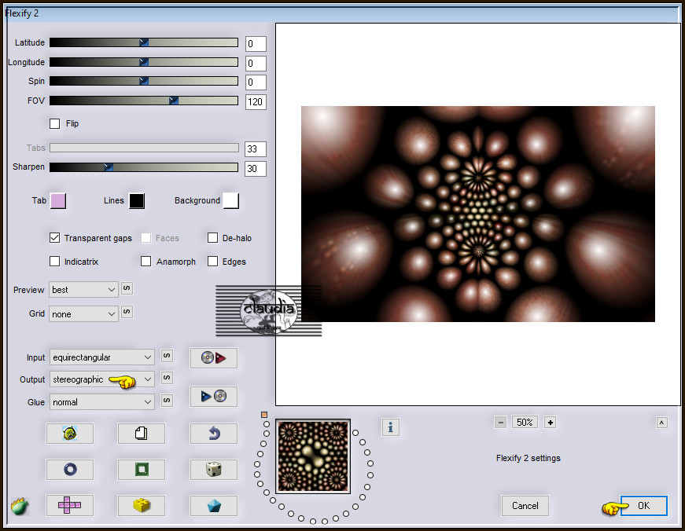Uncheck Transparent gaps checkbox
The width and height of the screenshot is (685, 531).
click(54, 238)
